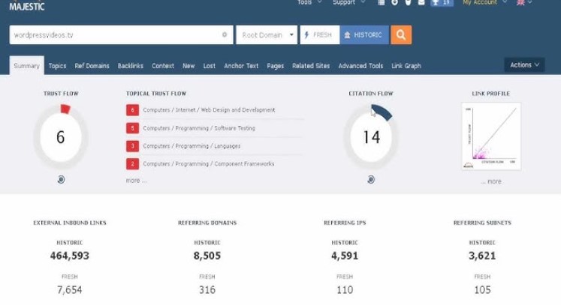
Task: Open the Pages tab
Action: click(x=275, y=66)
